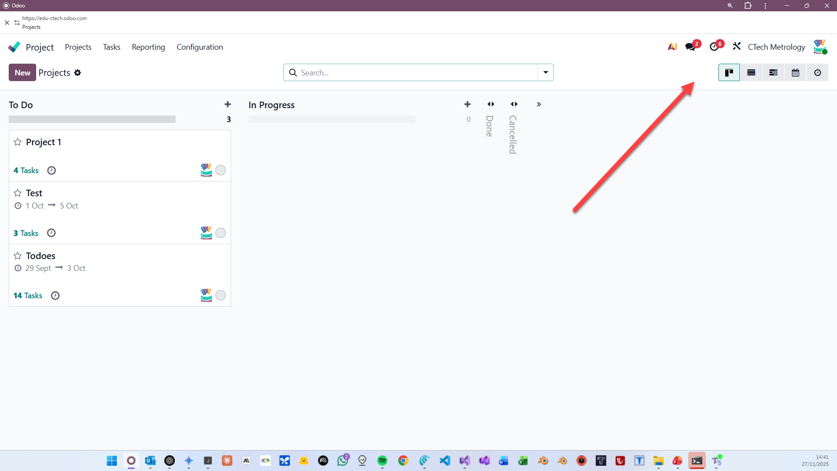Switch to Kanban view
The height and width of the screenshot is (471, 837).
point(729,73)
